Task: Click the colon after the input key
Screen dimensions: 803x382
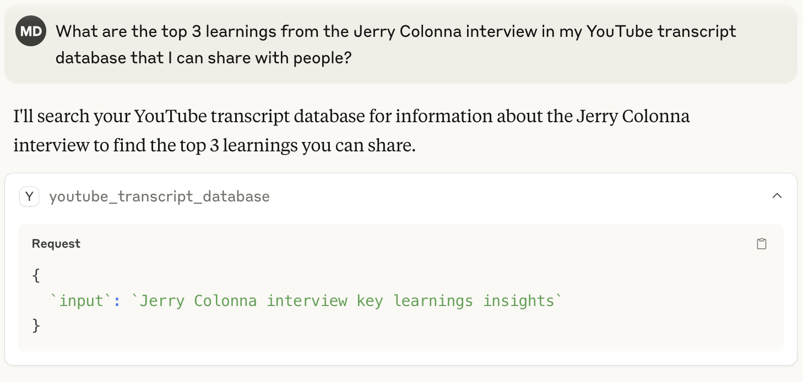Action: 117,301
